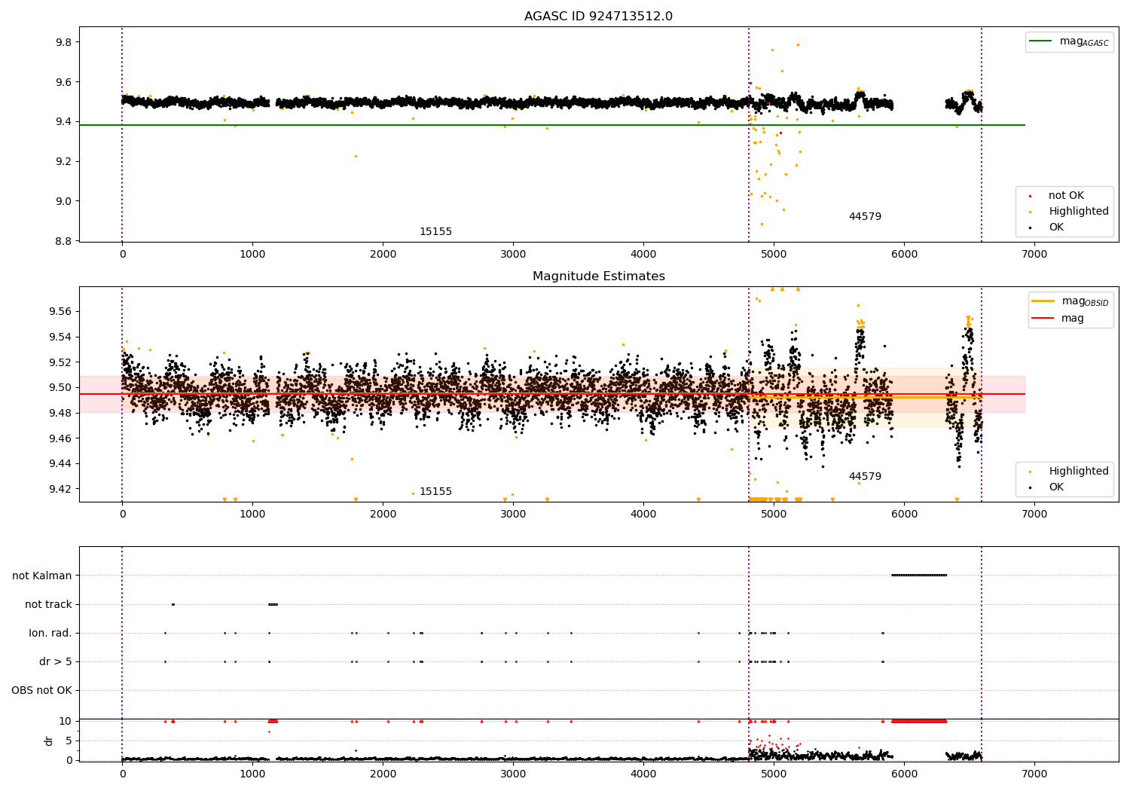Click the '9.8' y-axis tick in top plot
This screenshot has height=791, width=1130.
pos(63,42)
